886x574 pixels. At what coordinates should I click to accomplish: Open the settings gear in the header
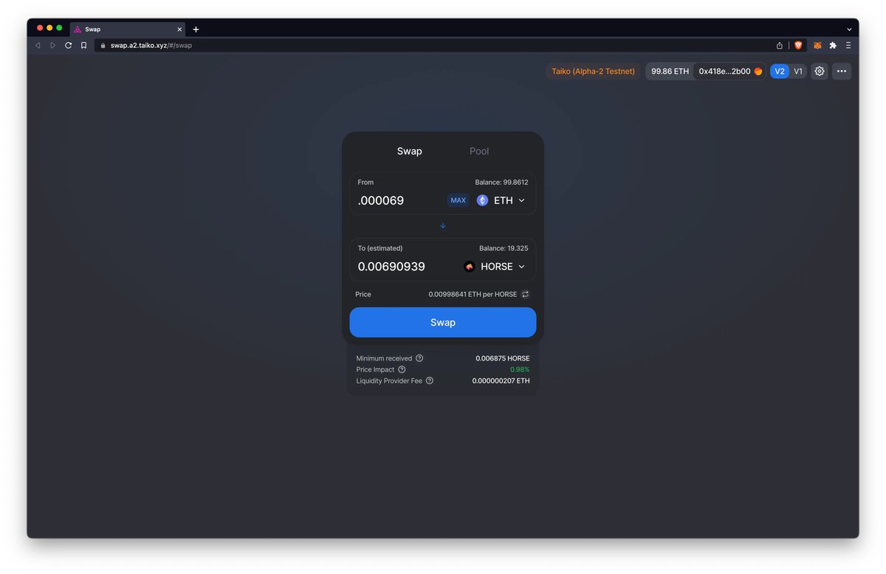coord(820,71)
